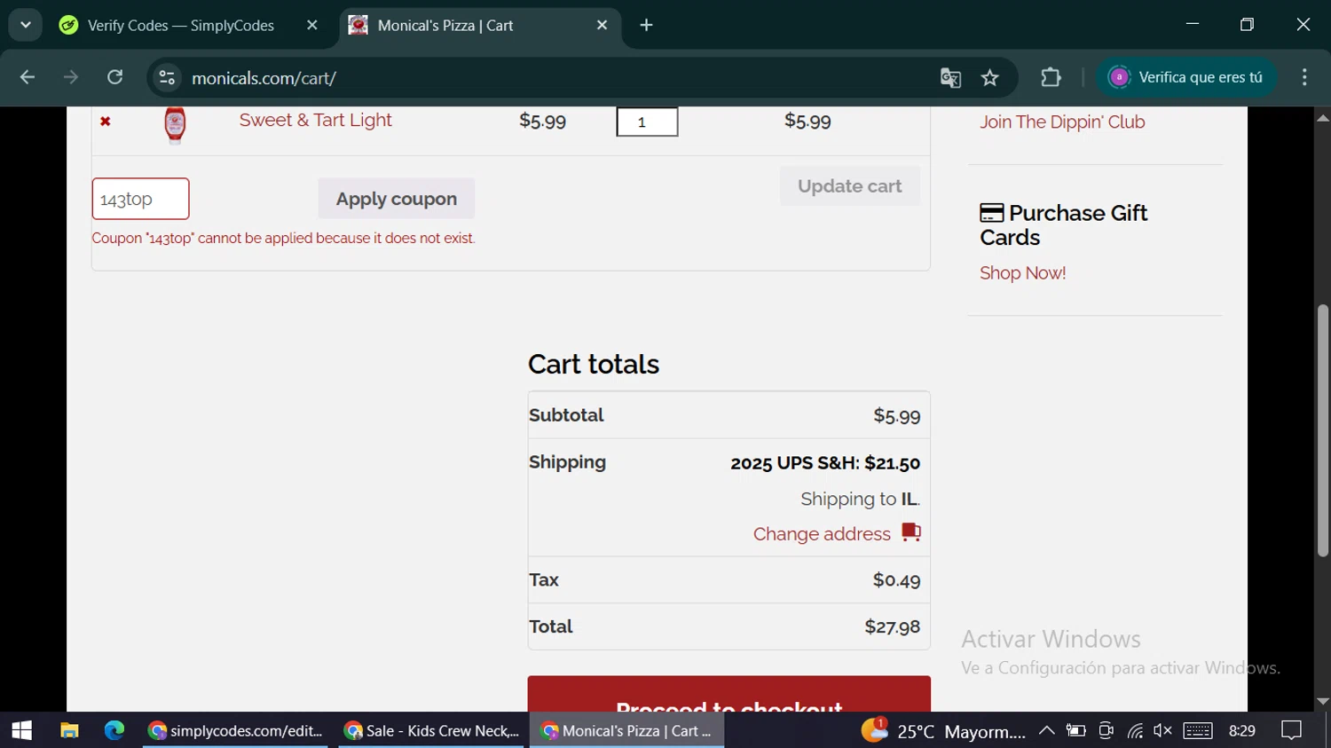
Task: Open the Google Translate page icon
Action: (x=950, y=78)
